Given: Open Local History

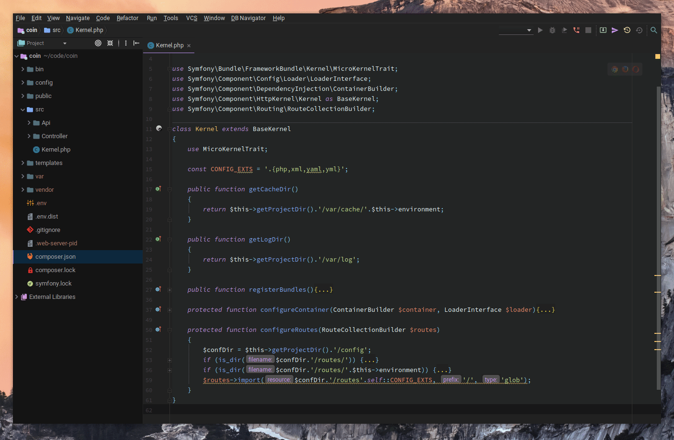Looking at the screenshot, I should [627, 30].
